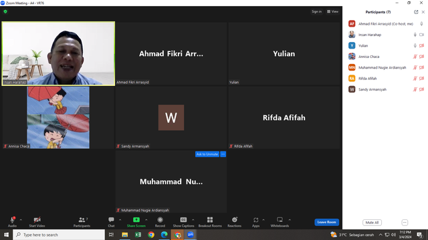Expand arrow beside Whiteboards
This screenshot has height=240, width=428.
290,220
